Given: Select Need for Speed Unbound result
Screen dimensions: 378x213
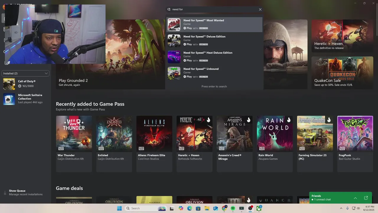Looking at the screenshot, I should pyautogui.click(x=214, y=73).
